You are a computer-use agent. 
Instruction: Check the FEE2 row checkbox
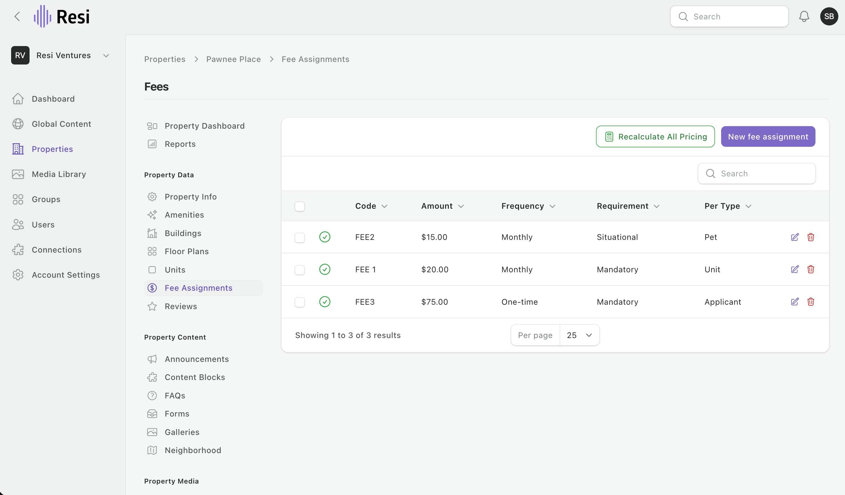pyautogui.click(x=300, y=238)
